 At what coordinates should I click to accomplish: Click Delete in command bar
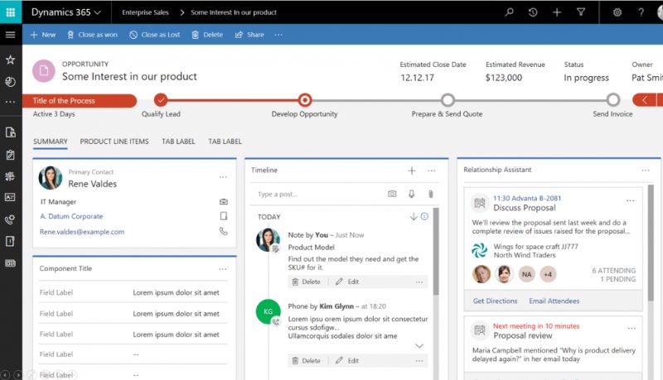pyautogui.click(x=207, y=35)
